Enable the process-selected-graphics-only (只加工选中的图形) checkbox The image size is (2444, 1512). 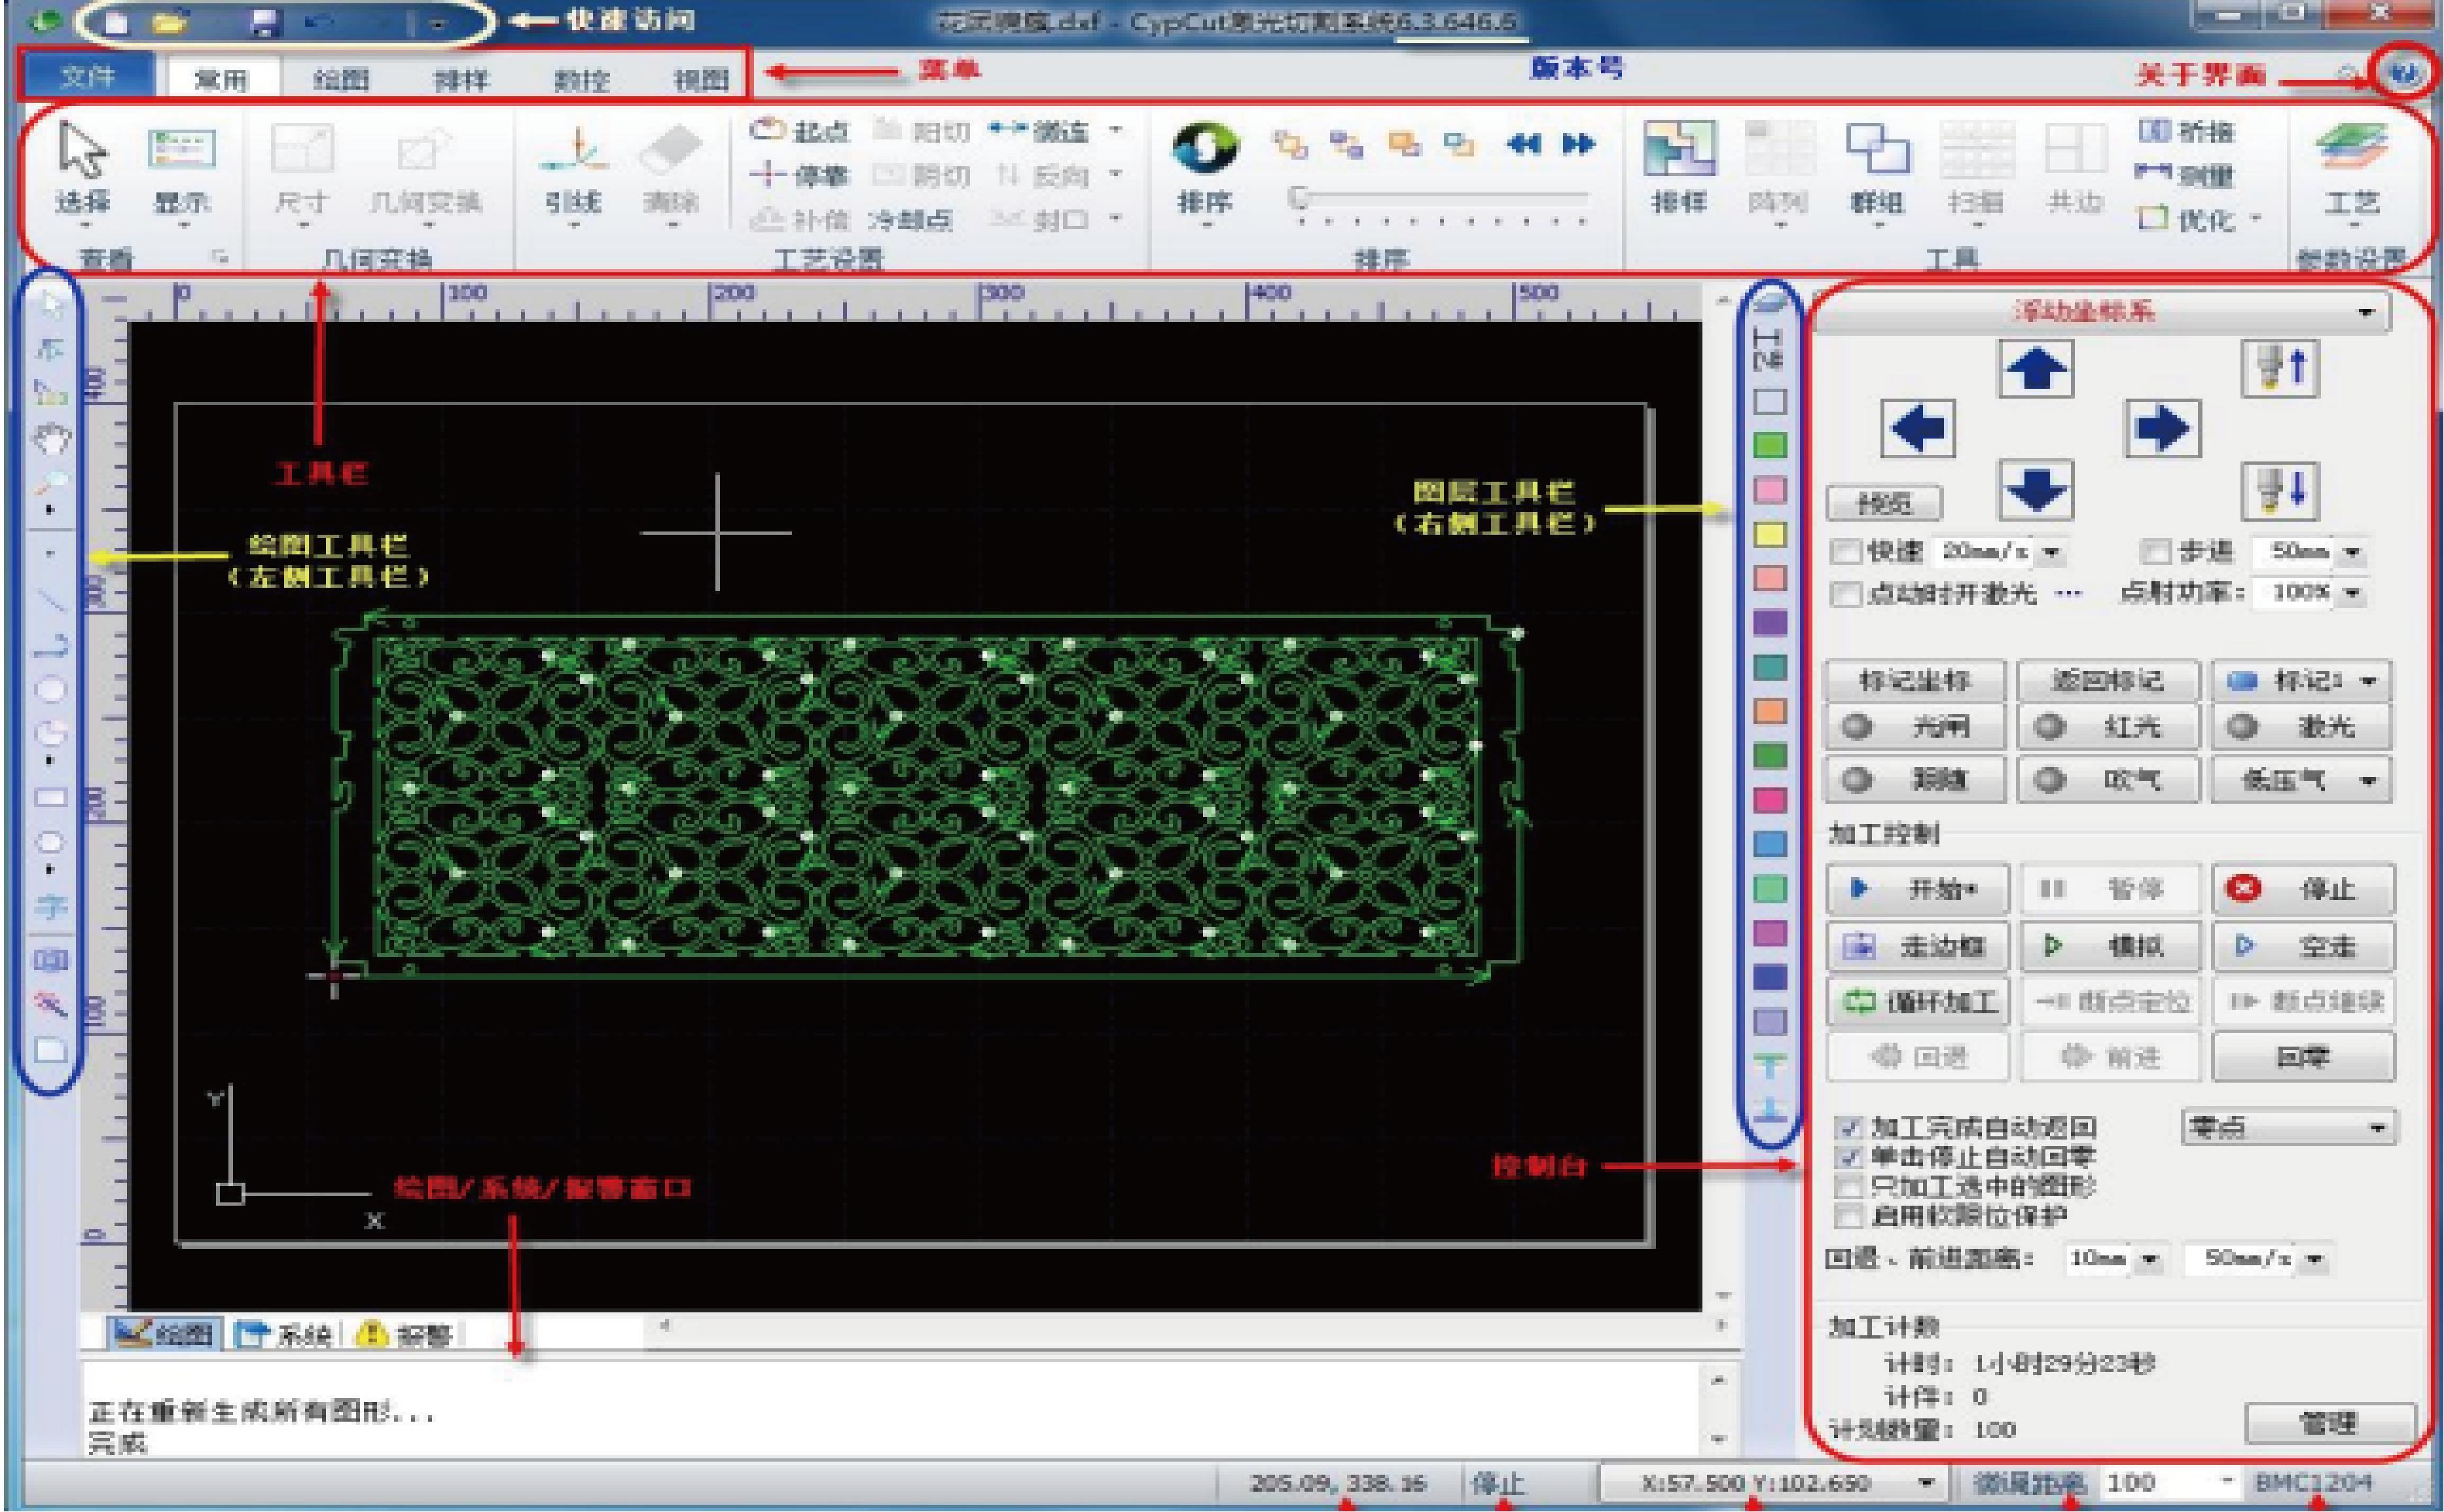pos(1849,1186)
